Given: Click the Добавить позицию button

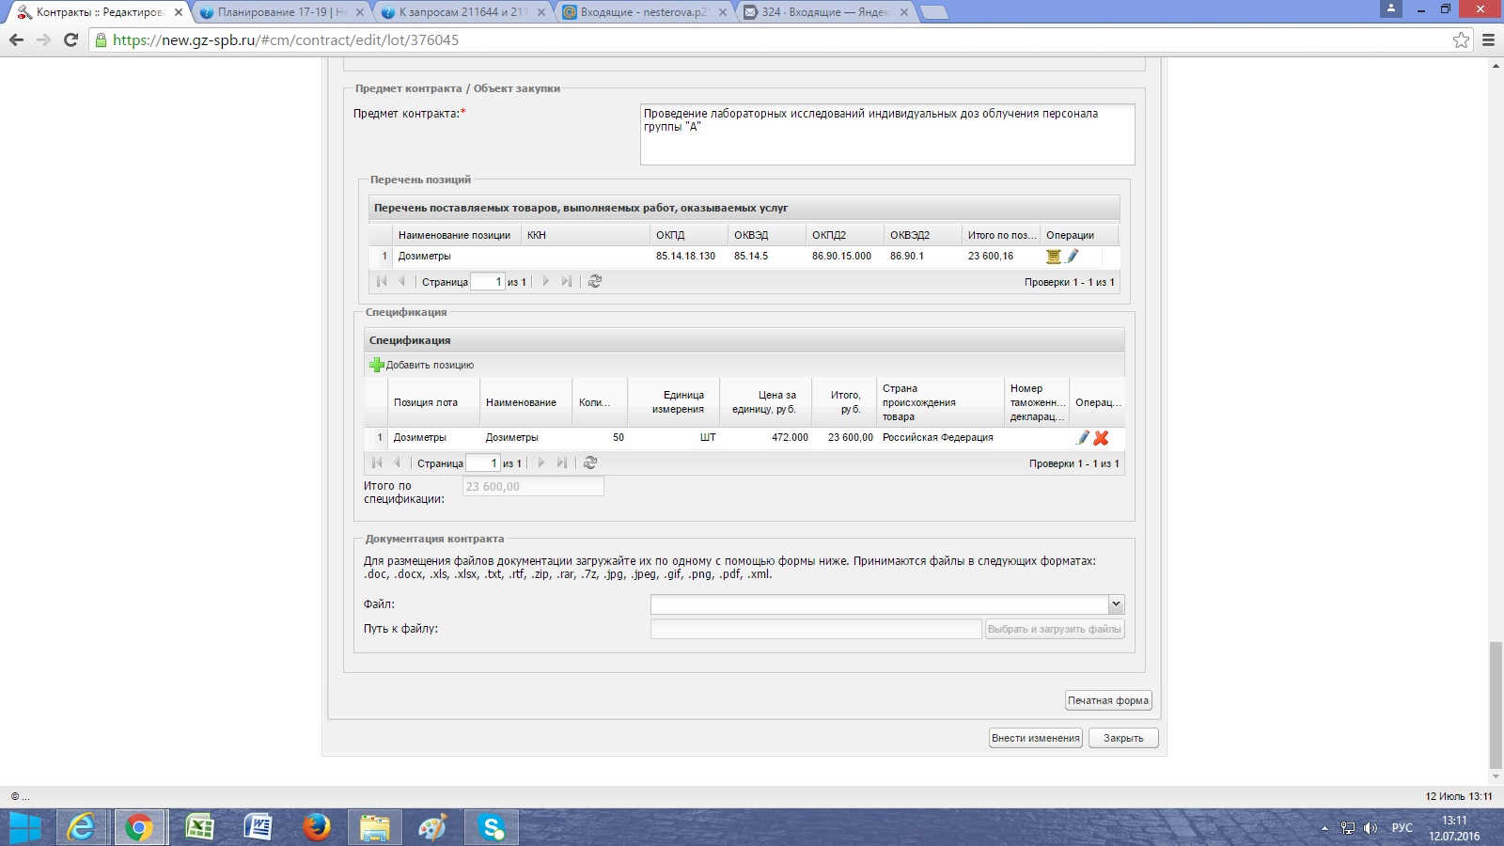Looking at the screenshot, I should tap(422, 365).
